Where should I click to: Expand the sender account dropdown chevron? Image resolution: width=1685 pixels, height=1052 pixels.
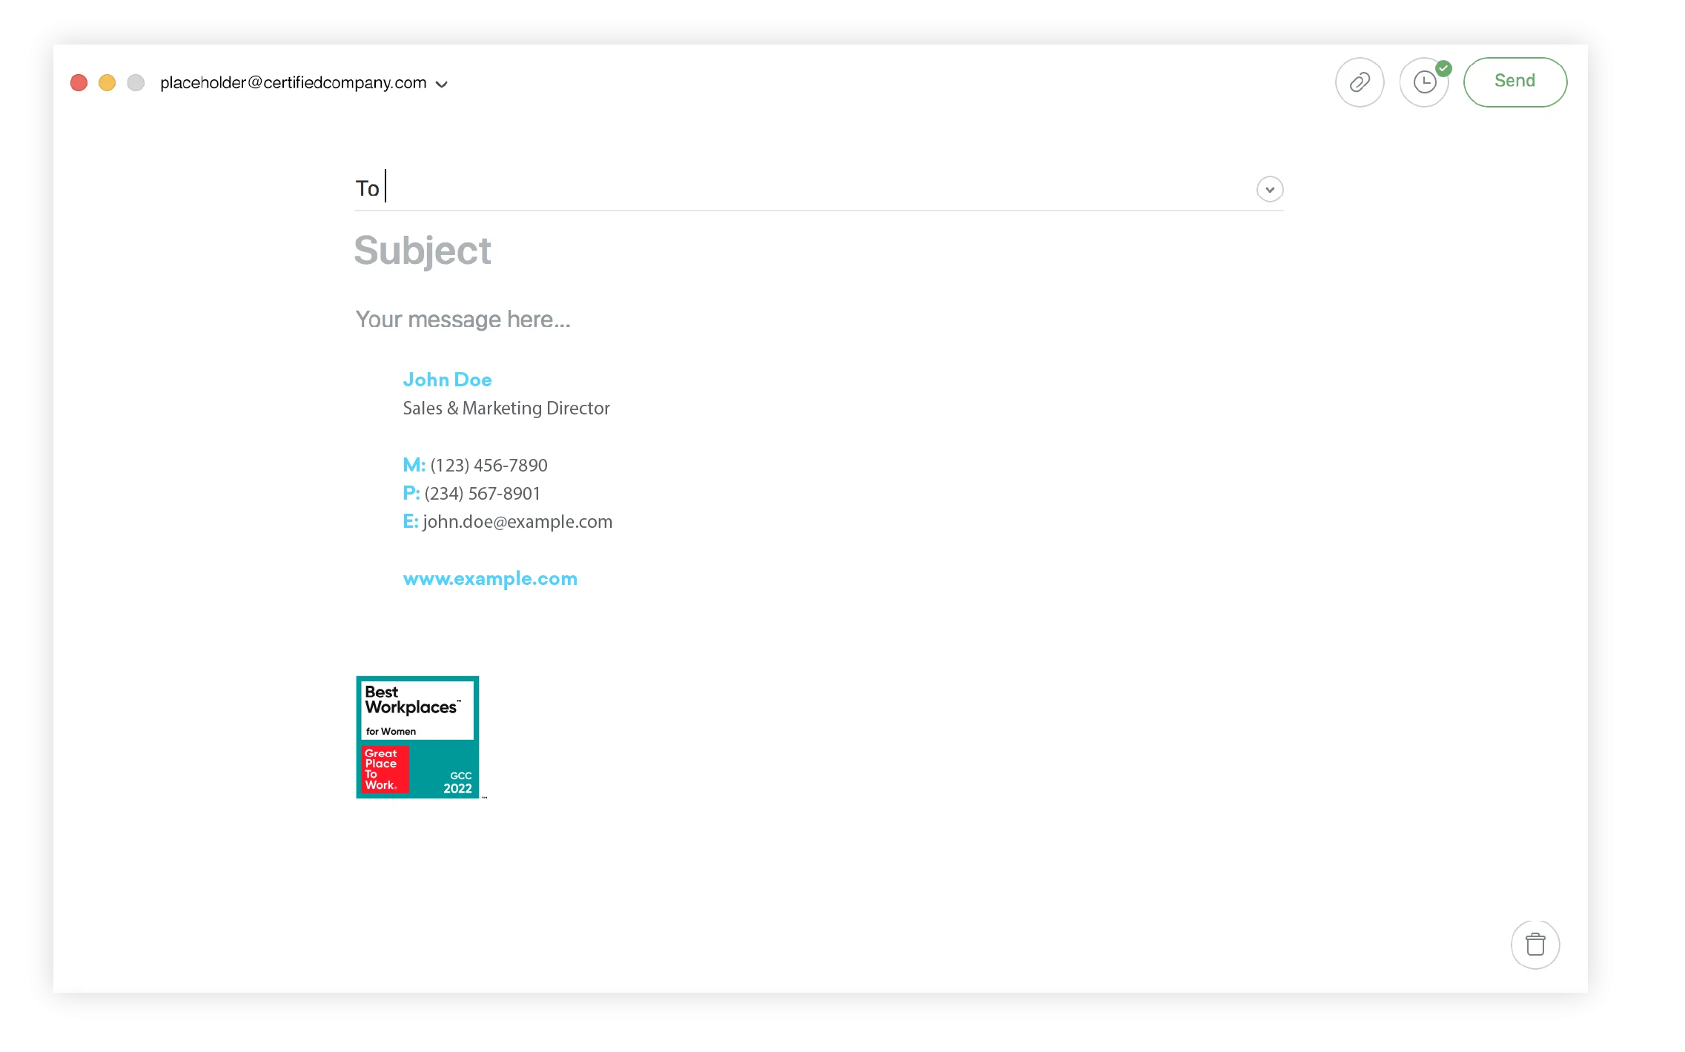(442, 84)
